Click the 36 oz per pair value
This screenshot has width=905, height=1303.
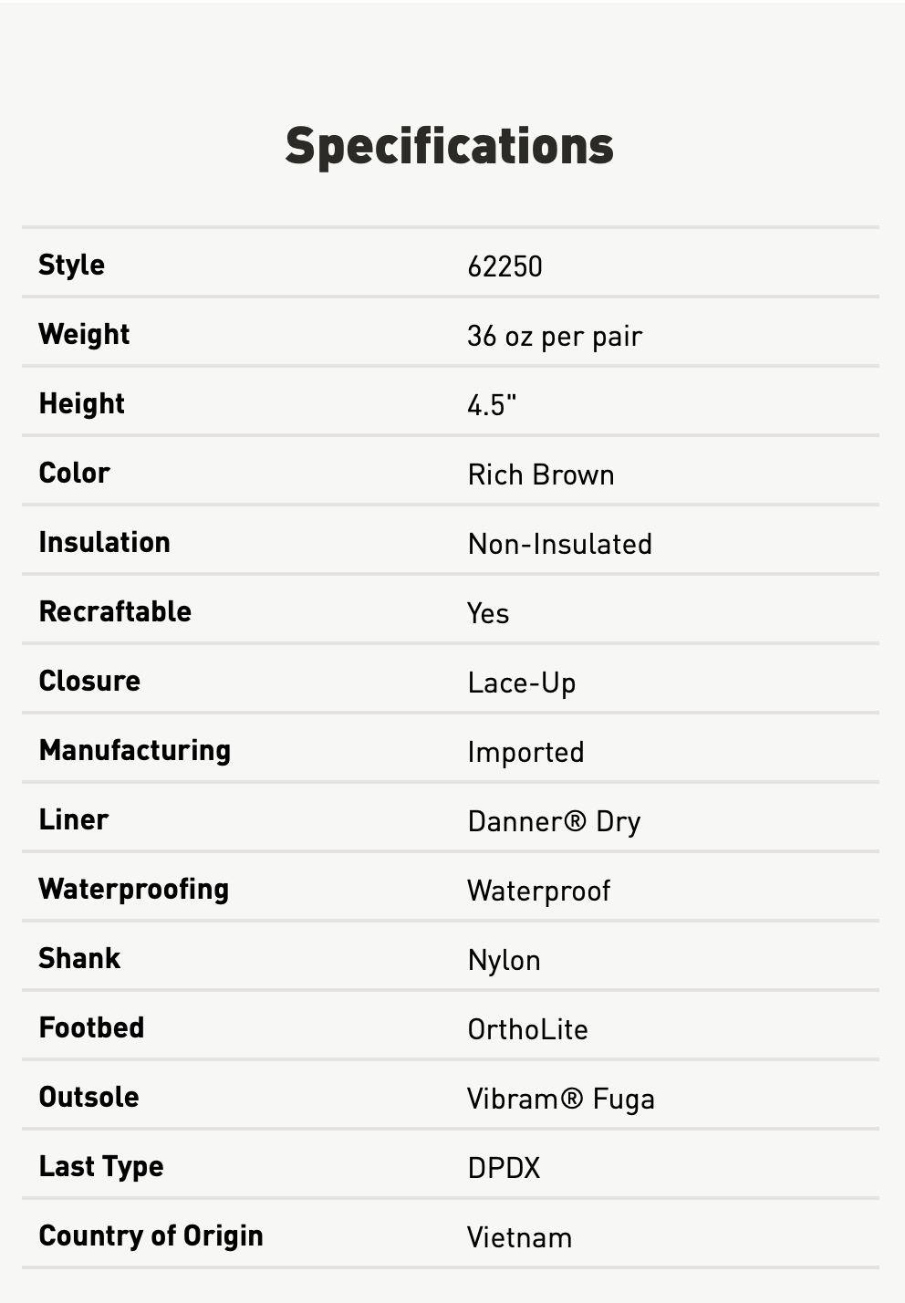pyautogui.click(x=555, y=336)
